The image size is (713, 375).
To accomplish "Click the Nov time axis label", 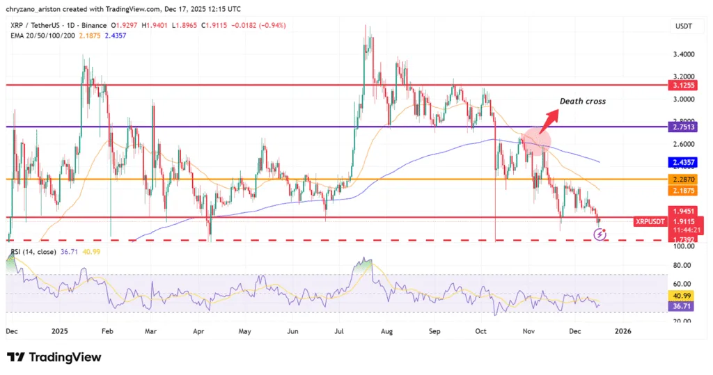I will (528, 331).
